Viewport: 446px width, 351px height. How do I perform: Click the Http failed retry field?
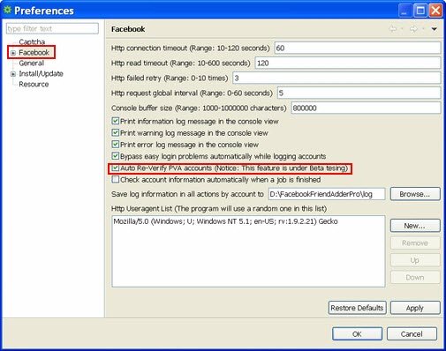coord(336,78)
